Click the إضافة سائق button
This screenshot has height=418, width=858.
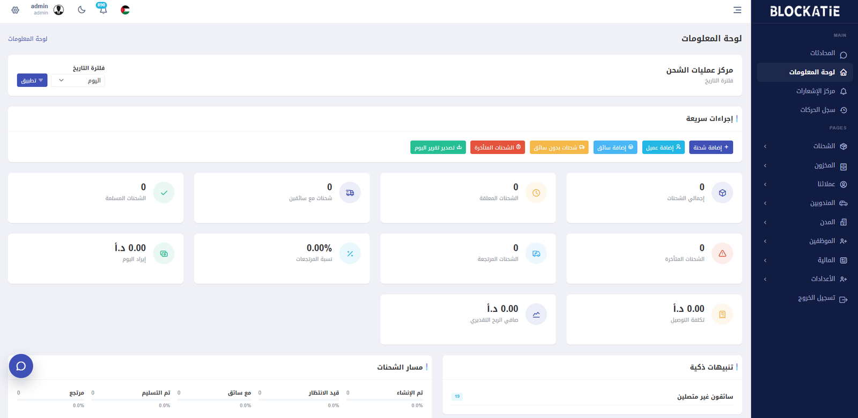[x=615, y=147]
